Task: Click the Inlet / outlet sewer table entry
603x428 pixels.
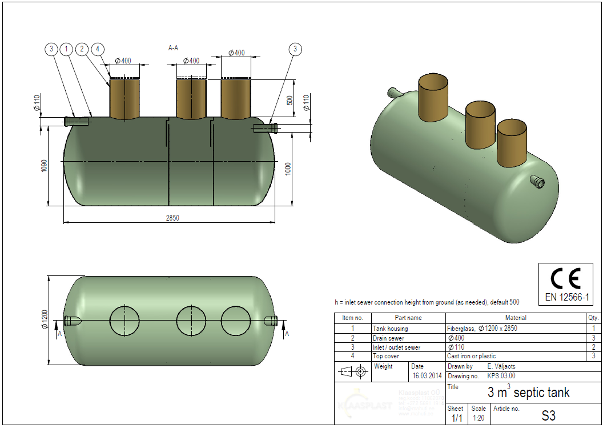Action: [x=397, y=347]
